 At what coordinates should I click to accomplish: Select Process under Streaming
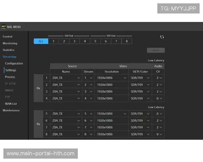point(10,77)
